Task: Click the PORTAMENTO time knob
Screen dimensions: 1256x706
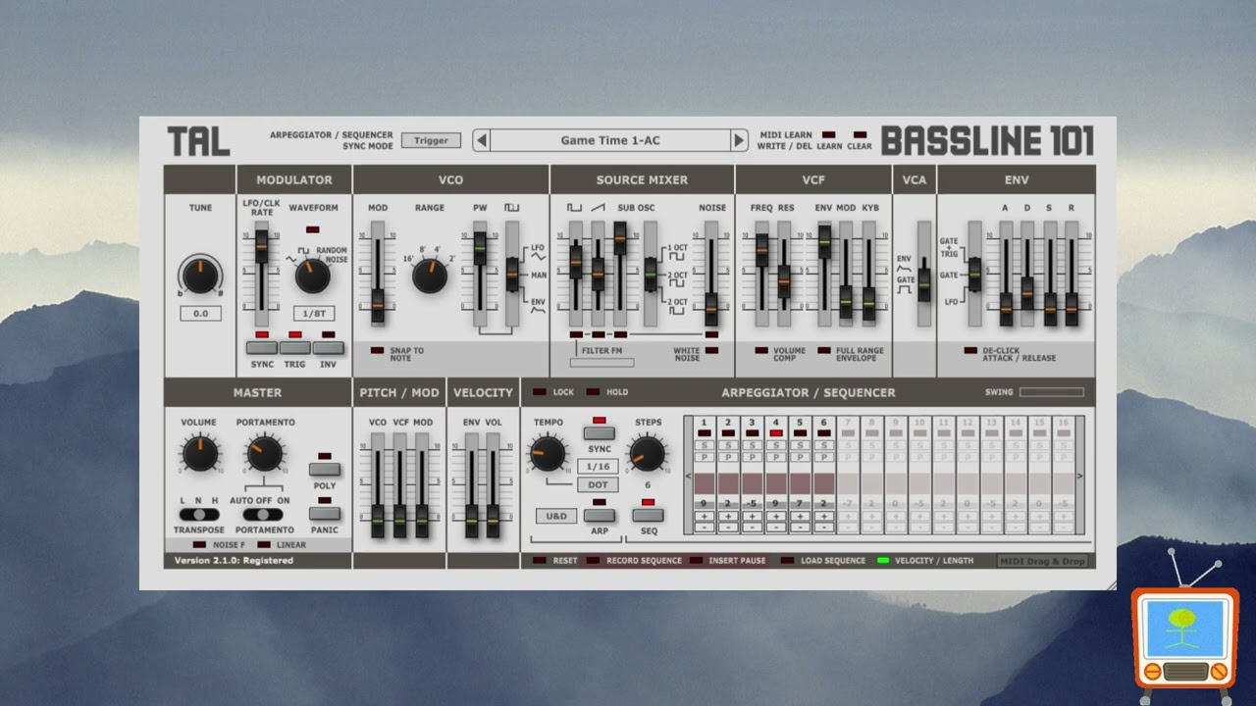Action: pyautogui.click(x=264, y=454)
